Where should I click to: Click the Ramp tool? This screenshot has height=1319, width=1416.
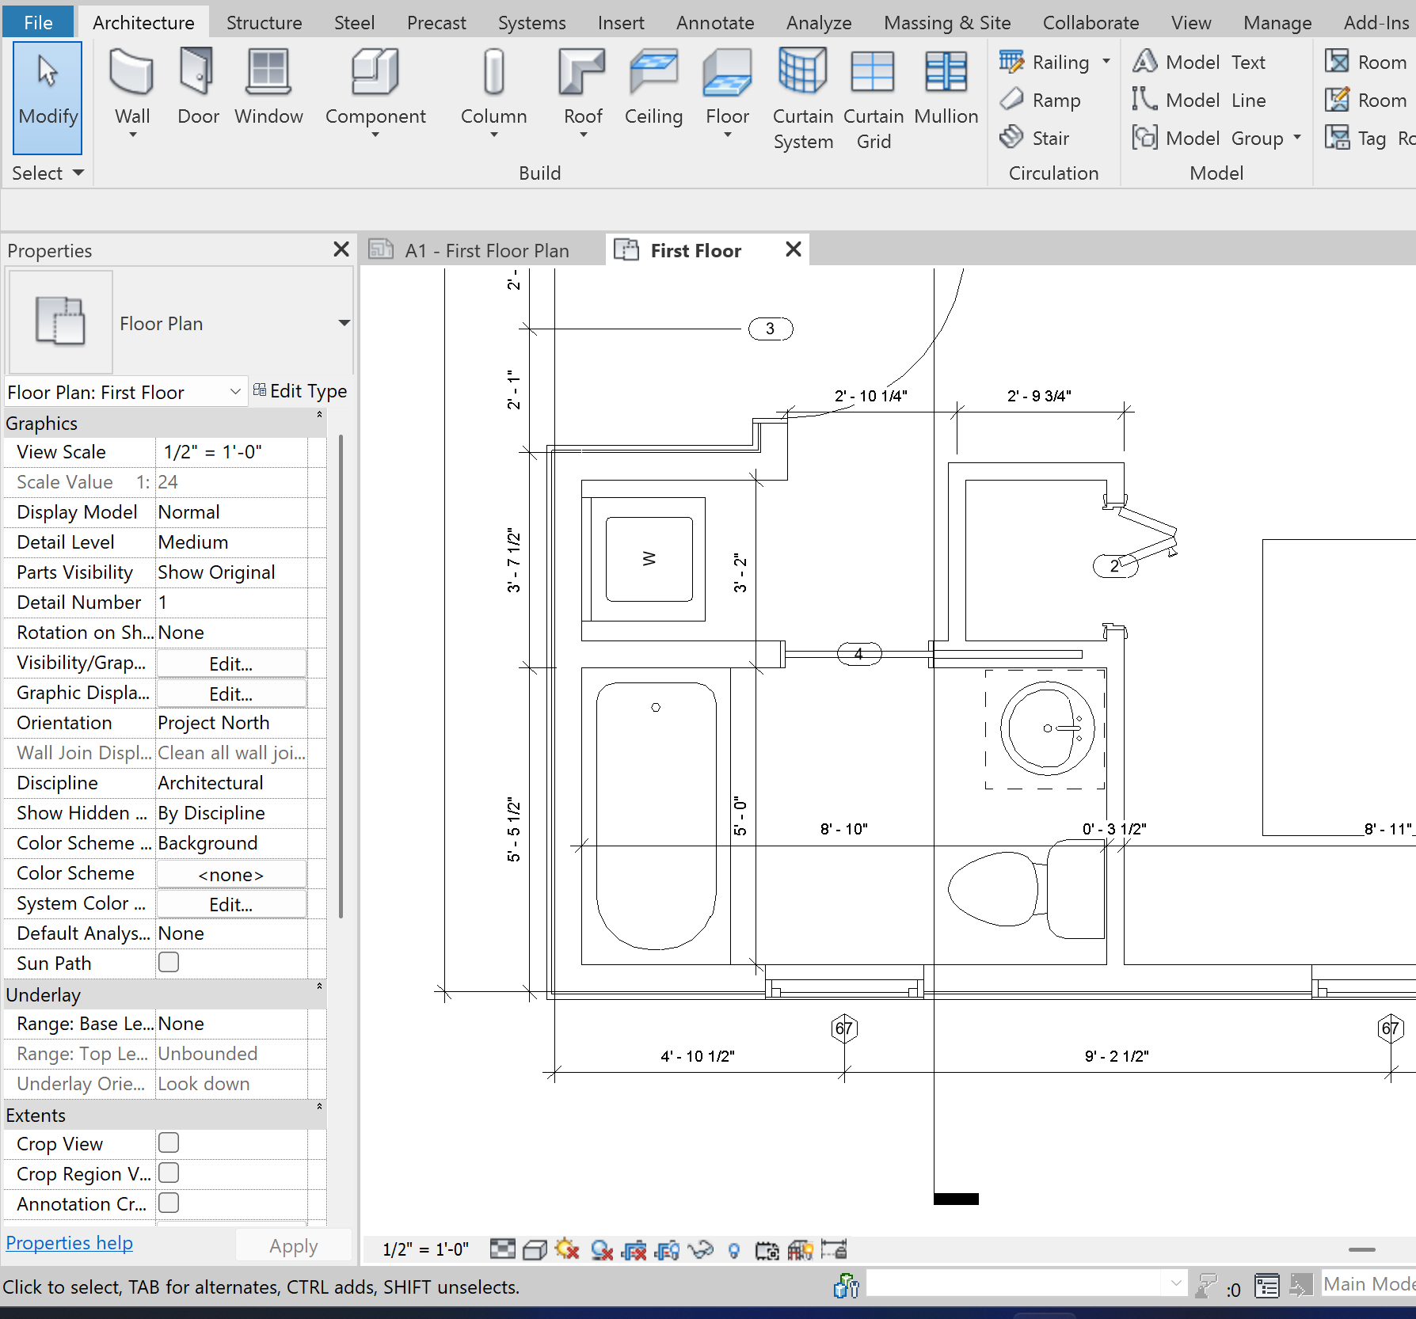[1040, 100]
